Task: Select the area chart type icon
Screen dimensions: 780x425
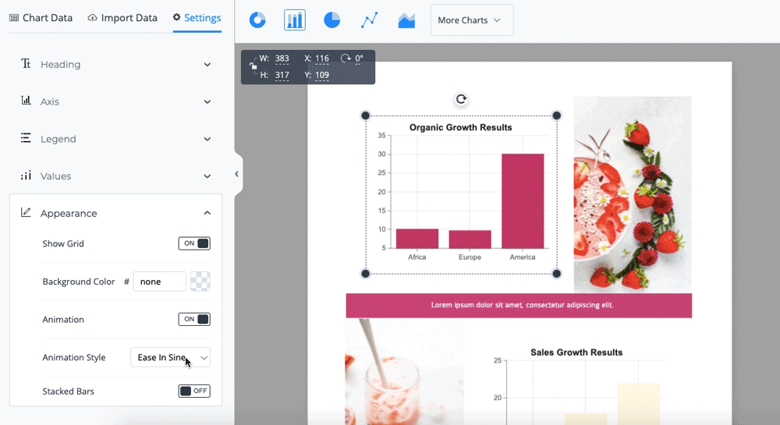Action: click(406, 20)
